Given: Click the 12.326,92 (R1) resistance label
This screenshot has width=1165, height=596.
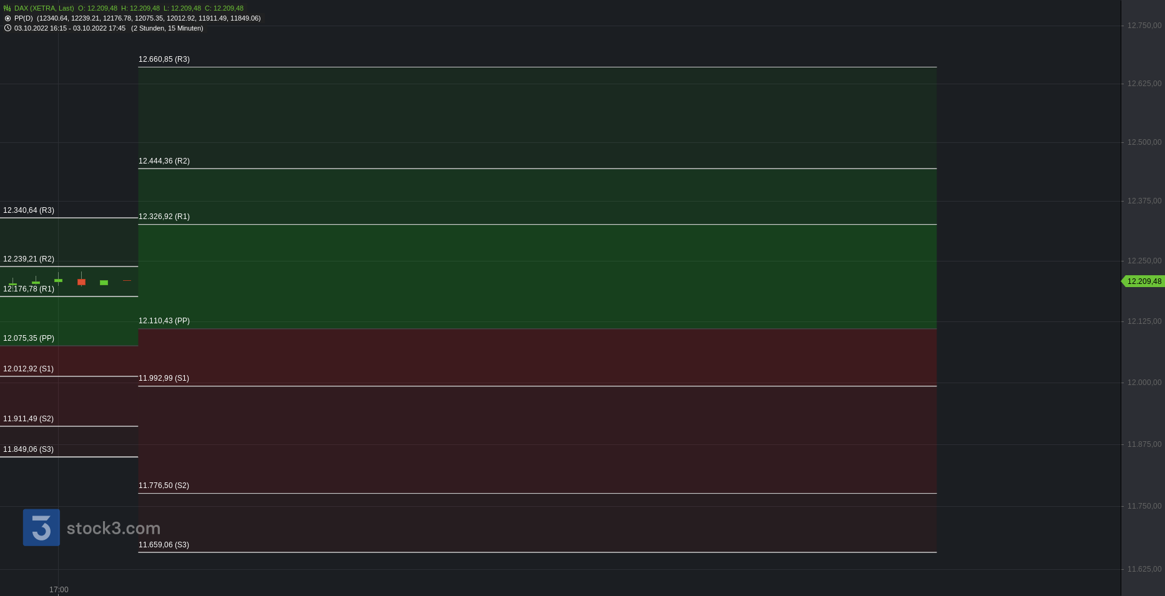Looking at the screenshot, I should click(x=164, y=217).
